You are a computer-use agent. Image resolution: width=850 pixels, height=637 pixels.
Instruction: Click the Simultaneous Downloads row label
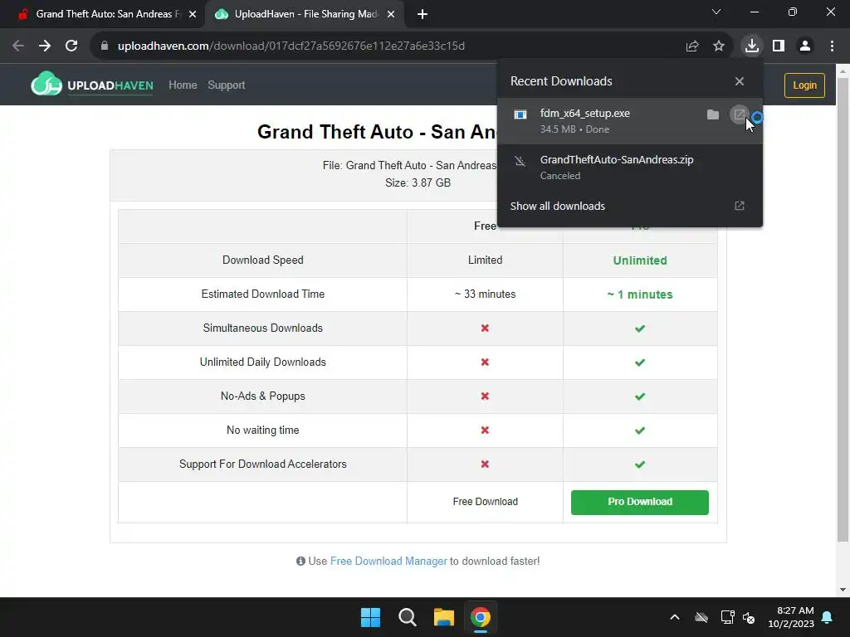point(263,328)
